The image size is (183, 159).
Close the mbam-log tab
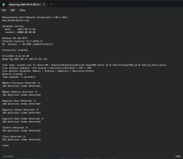(x=44, y=4)
